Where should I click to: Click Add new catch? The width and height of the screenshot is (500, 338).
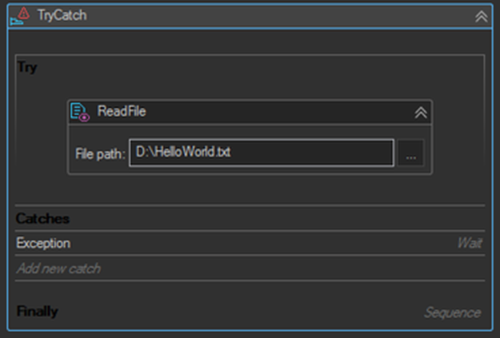click(58, 268)
